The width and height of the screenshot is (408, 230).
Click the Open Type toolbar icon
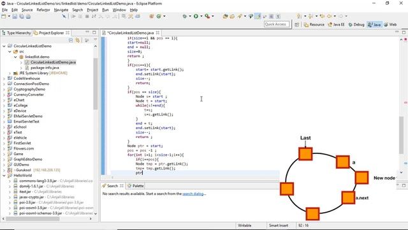tap(225, 16)
